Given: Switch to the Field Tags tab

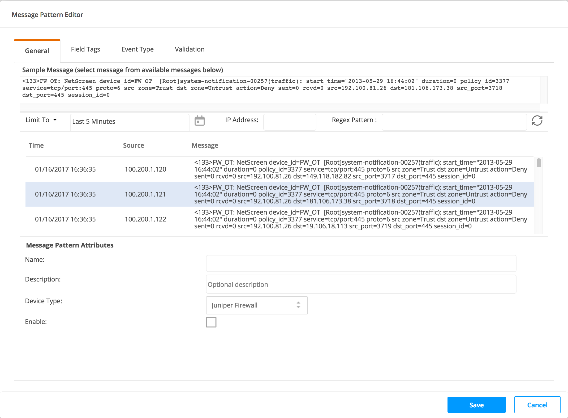Looking at the screenshot, I should click(85, 49).
